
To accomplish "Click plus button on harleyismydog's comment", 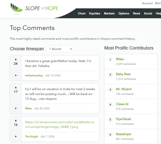I will pyautogui.click(x=16, y=75).
